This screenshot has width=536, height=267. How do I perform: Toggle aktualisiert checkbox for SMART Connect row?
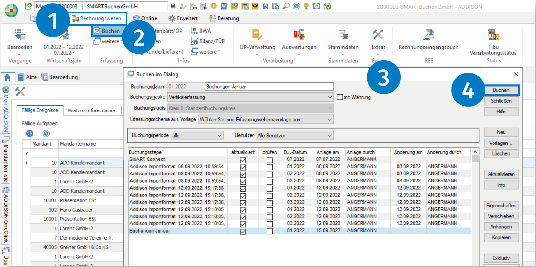pyautogui.click(x=243, y=160)
